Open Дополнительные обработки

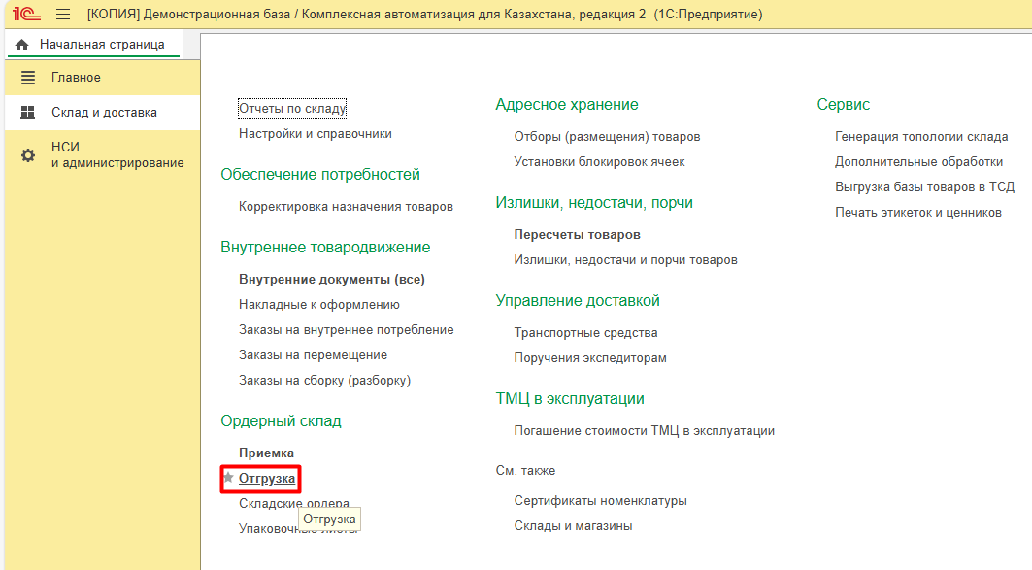[x=918, y=162]
